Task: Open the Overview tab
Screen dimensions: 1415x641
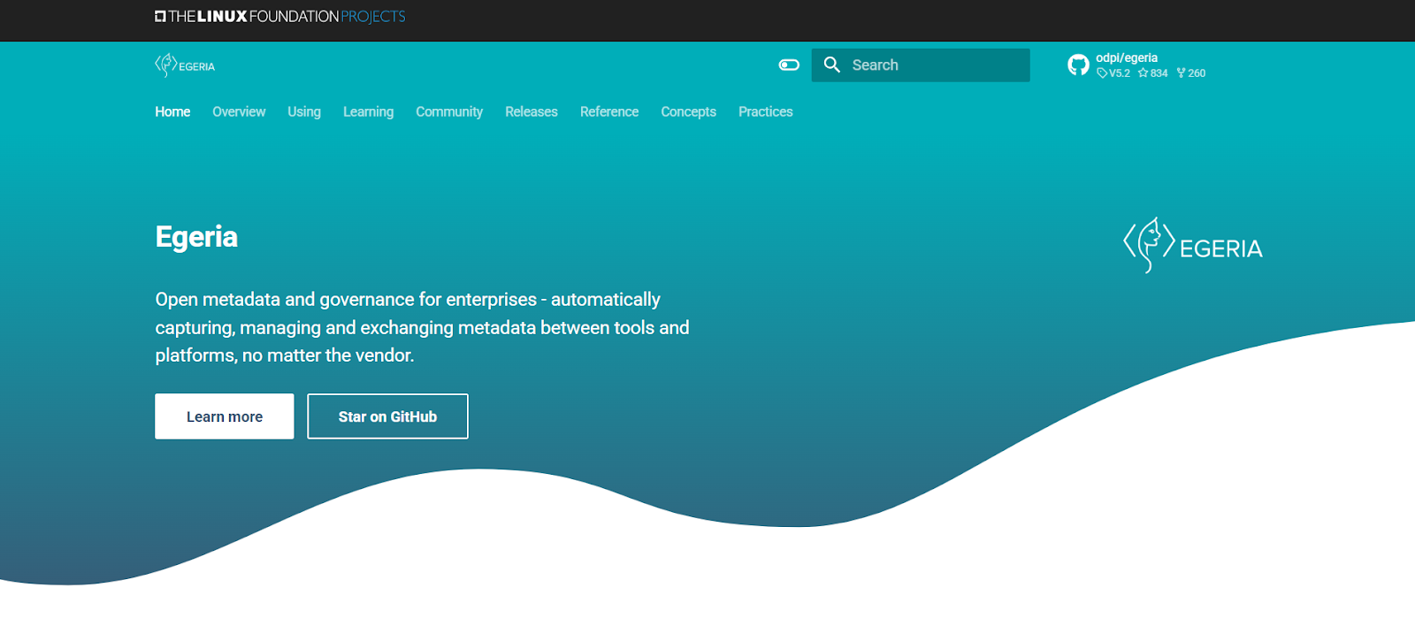Action: point(239,111)
